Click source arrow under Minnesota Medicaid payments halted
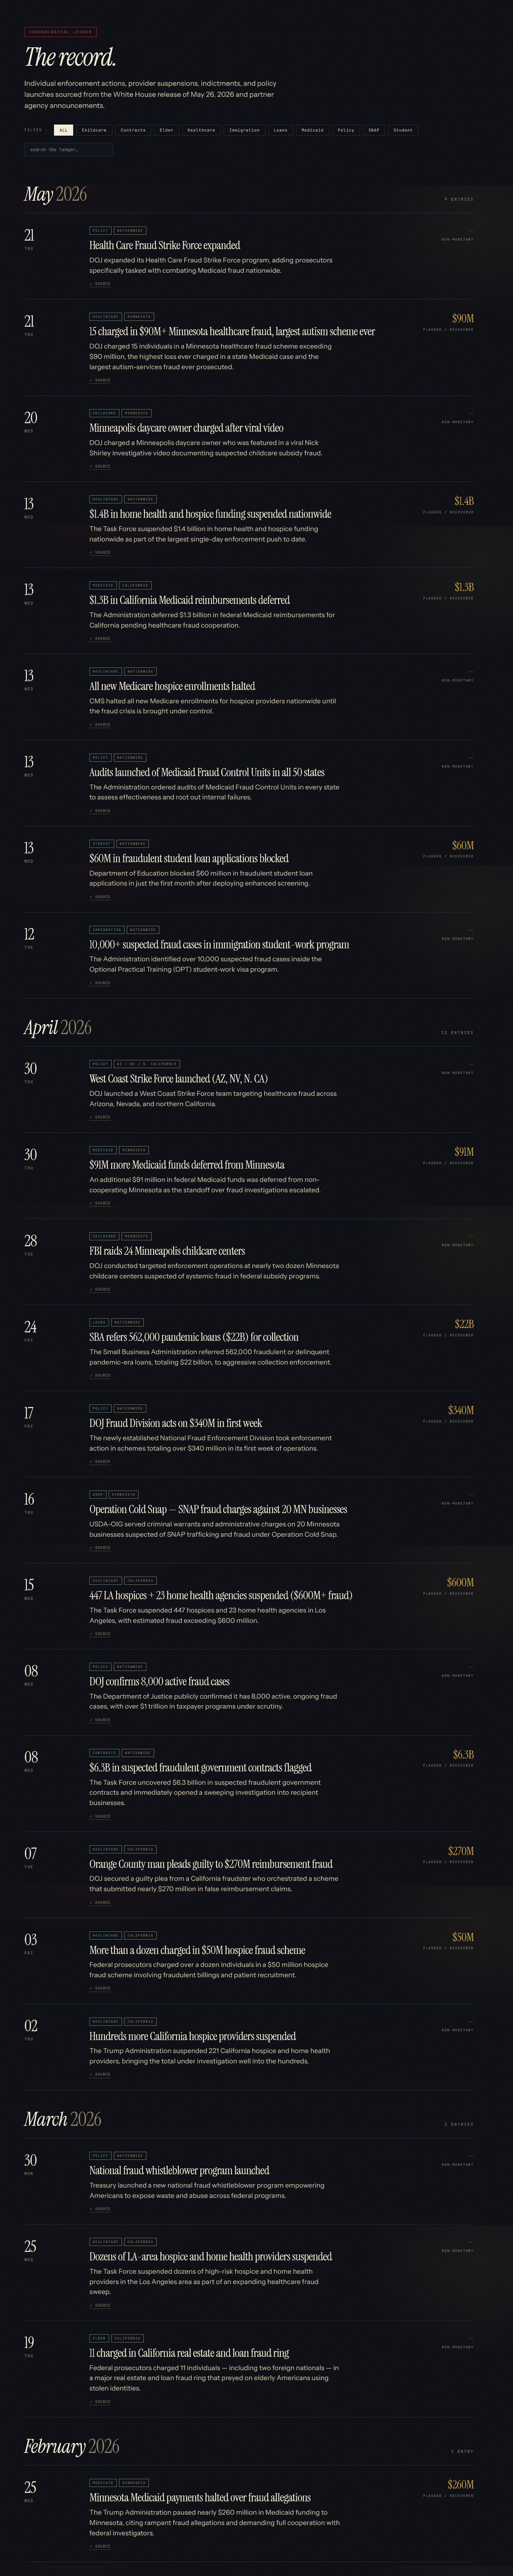The height and width of the screenshot is (2576, 513). pyautogui.click(x=100, y=2546)
